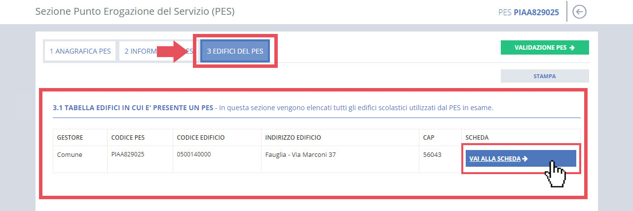Click the CODICE PES column header
Viewport: 633px width, 211px height.
(128, 137)
